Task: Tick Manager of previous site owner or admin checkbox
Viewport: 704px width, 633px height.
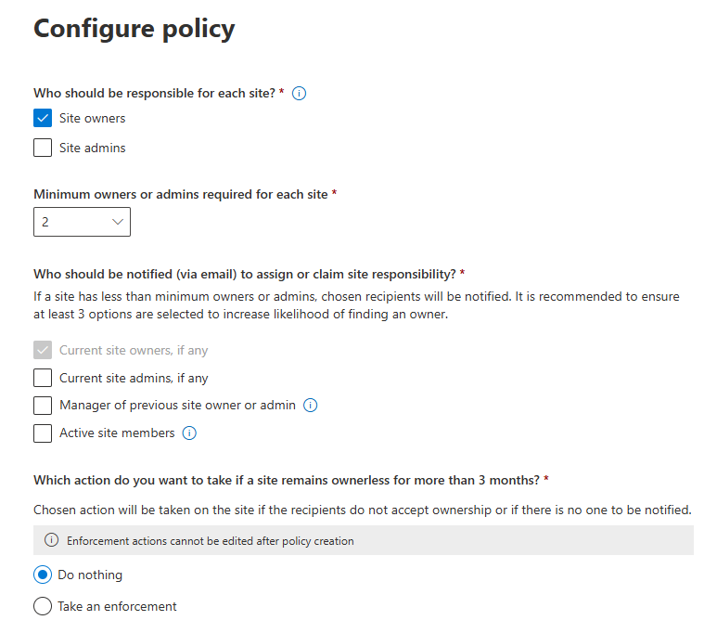Action: click(43, 406)
